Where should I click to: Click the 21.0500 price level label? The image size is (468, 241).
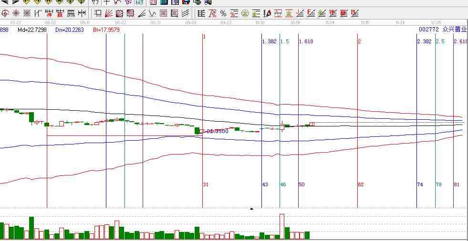(217, 131)
